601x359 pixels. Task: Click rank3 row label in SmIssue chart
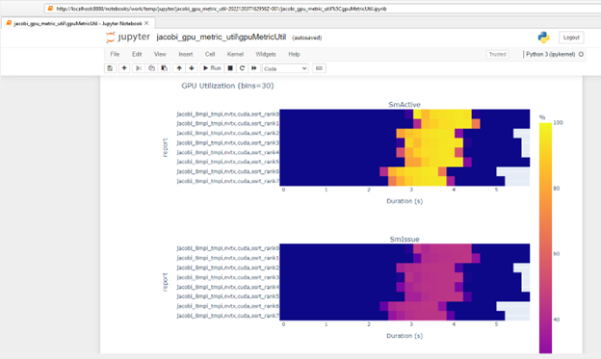pyautogui.click(x=227, y=277)
